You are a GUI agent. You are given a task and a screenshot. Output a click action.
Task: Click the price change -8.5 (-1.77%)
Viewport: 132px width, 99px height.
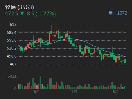[x=40, y=14]
